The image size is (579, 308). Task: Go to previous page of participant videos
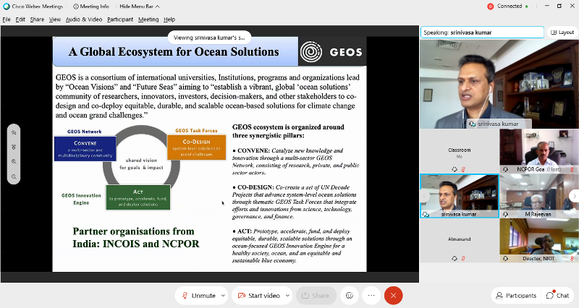(x=425, y=196)
